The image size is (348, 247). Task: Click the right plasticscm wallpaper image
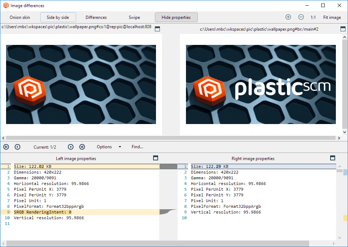point(261,84)
